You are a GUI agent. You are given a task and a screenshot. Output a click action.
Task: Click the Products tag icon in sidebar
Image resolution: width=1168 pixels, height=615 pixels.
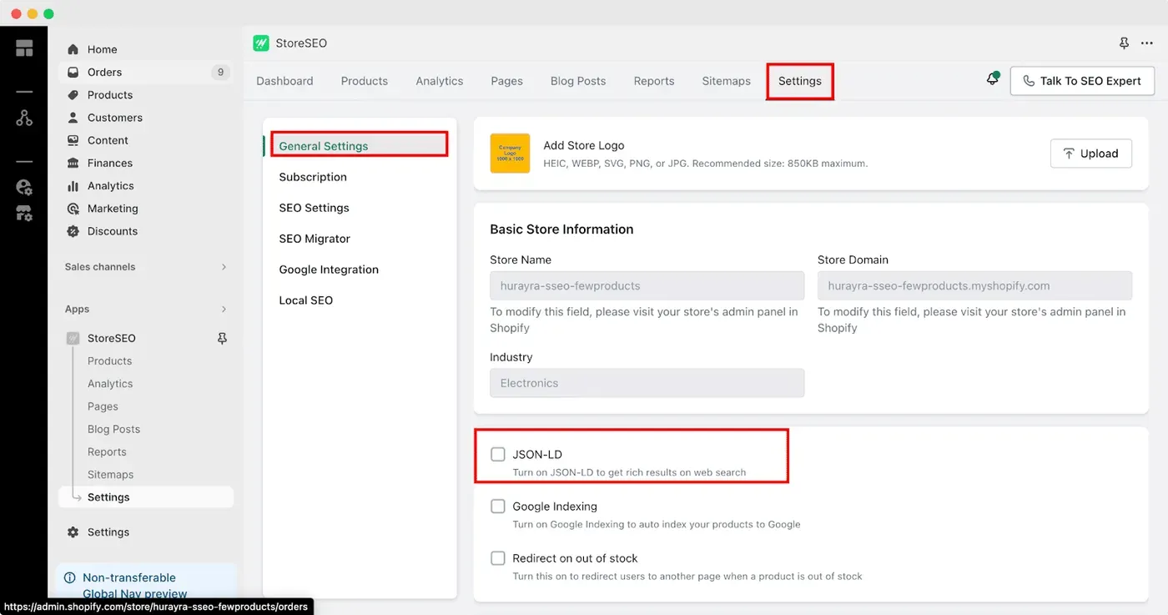point(73,94)
